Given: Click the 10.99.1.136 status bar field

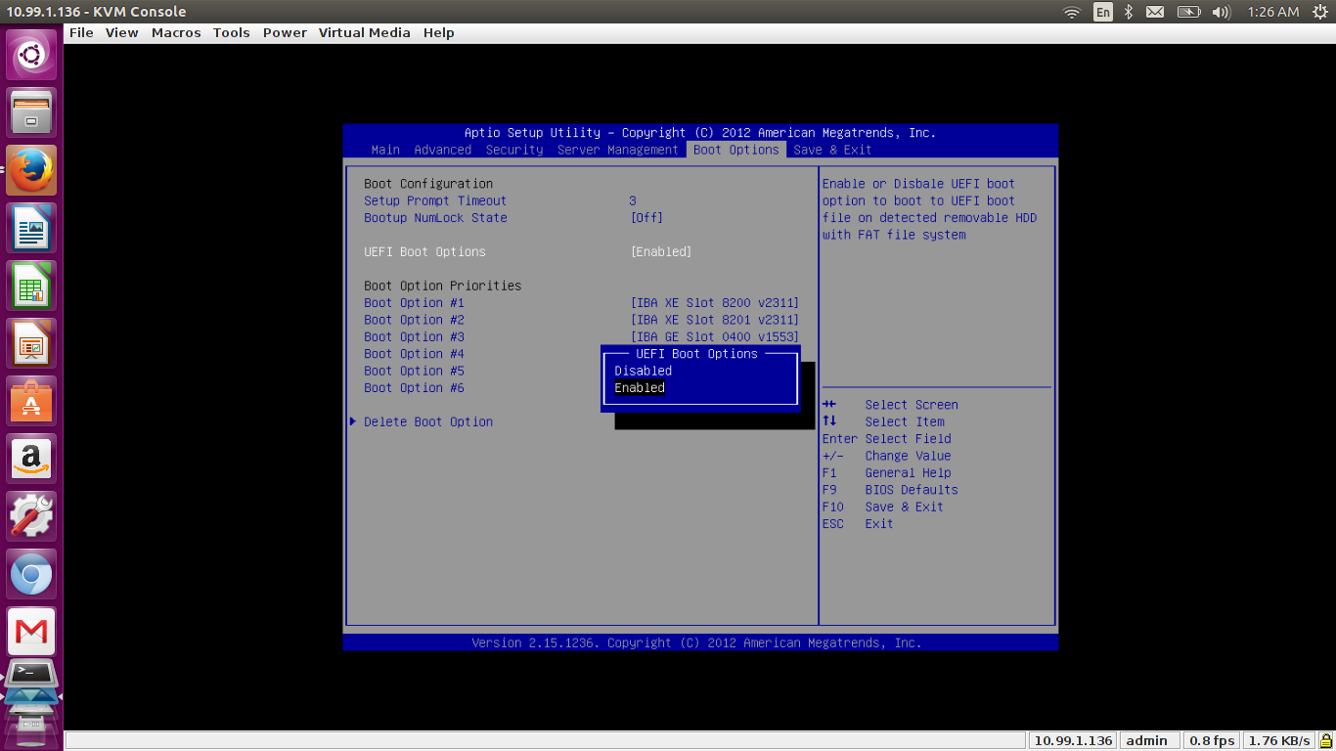Looking at the screenshot, I should (1073, 740).
